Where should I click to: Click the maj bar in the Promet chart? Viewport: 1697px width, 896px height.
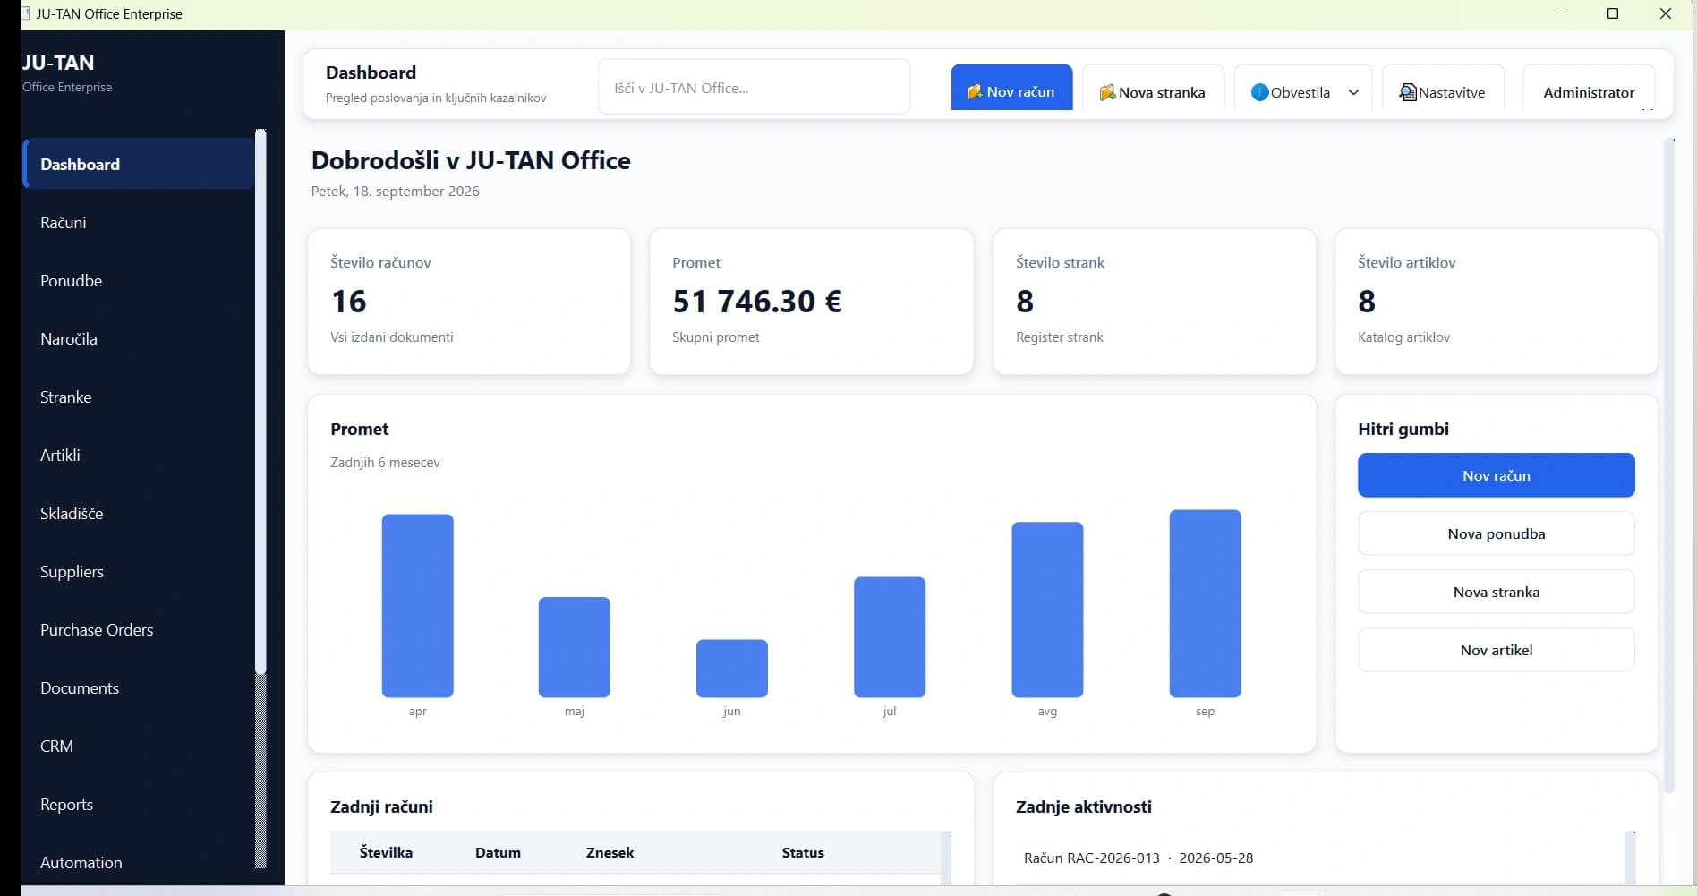tap(575, 647)
